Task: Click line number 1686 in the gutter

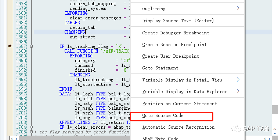Action: (x=21, y=42)
